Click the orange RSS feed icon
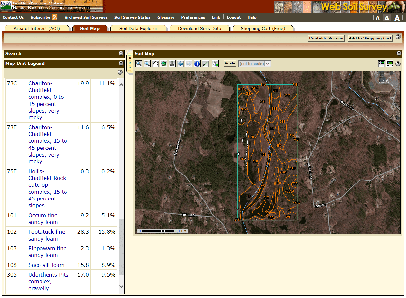 [55, 17]
